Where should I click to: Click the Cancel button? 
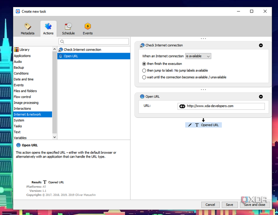[x=210, y=205]
